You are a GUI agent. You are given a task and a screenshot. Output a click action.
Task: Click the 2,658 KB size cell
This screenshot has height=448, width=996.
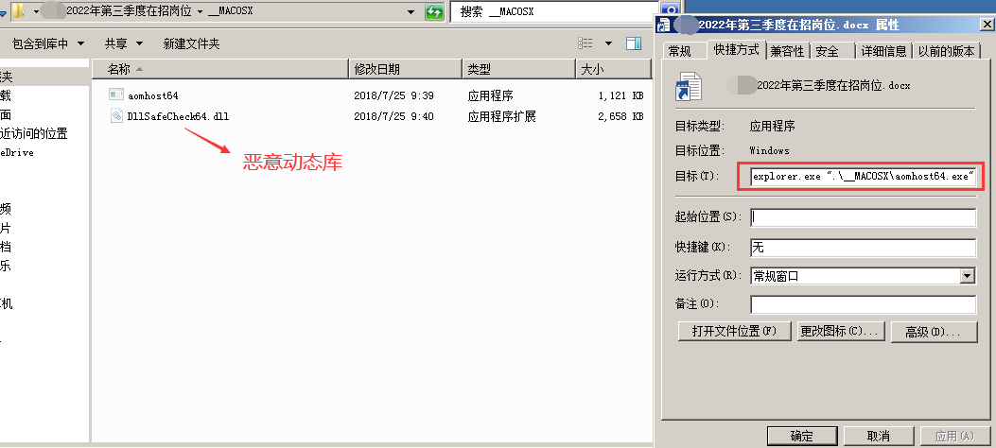click(620, 117)
